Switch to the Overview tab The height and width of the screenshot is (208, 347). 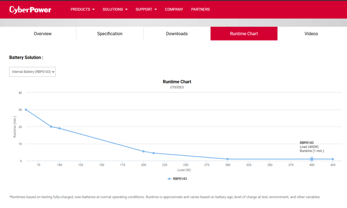click(x=43, y=34)
